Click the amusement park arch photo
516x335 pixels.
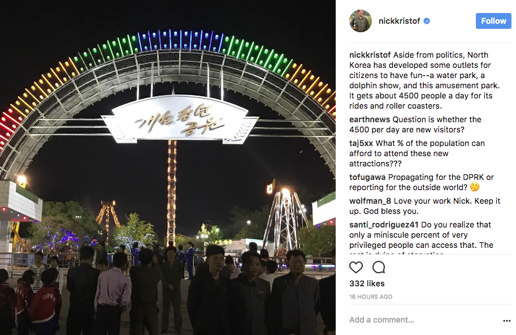coord(168,167)
